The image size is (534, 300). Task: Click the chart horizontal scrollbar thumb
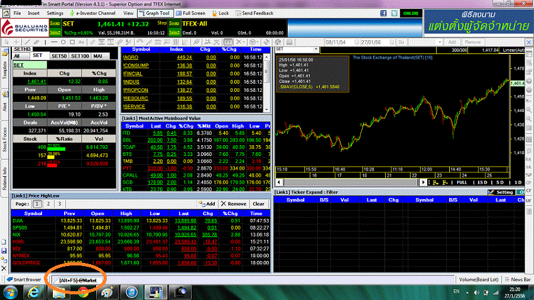click(x=351, y=182)
